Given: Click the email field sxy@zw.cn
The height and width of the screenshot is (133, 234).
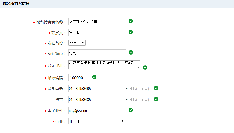Looking at the screenshot, I should 97,111.
